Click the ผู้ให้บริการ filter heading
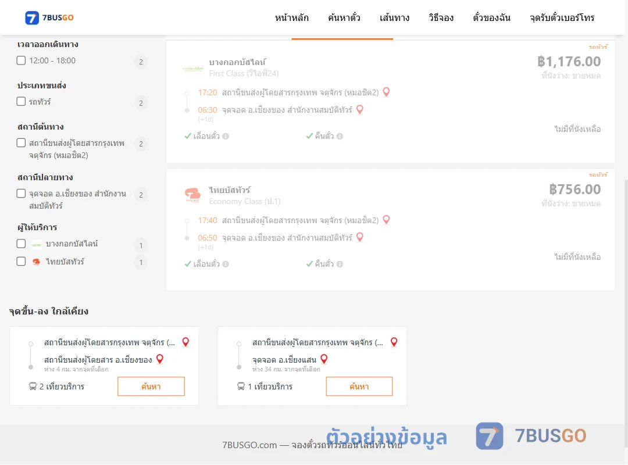The height and width of the screenshot is (465, 628). tap(37, 227)
